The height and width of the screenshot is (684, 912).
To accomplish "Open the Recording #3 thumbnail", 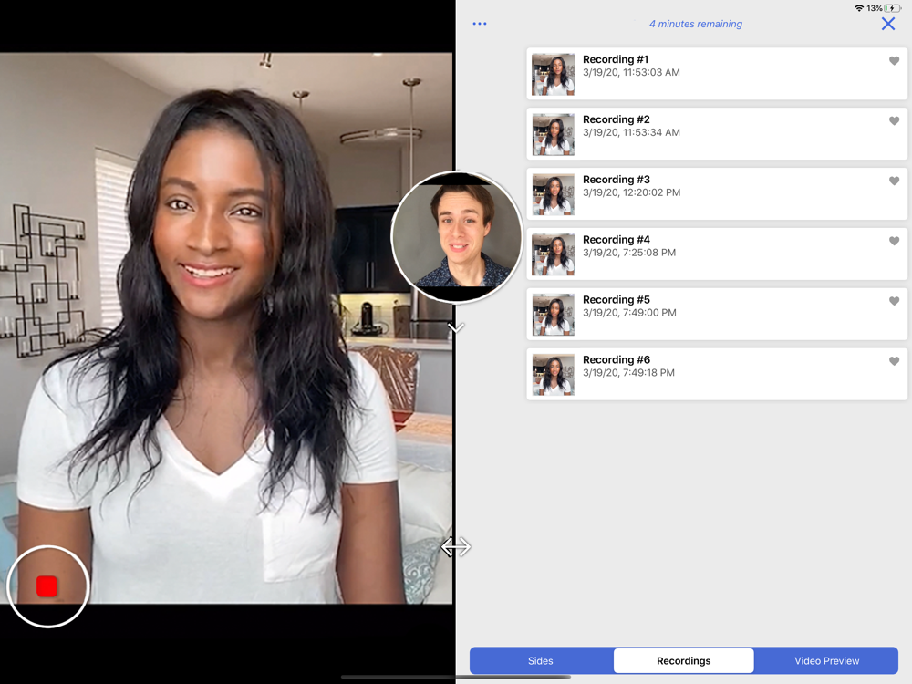I will 554,194.
